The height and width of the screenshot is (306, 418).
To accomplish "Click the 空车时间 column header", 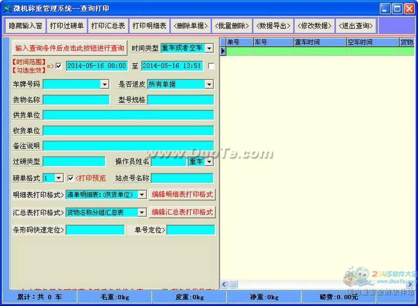I will coord(372,42).
